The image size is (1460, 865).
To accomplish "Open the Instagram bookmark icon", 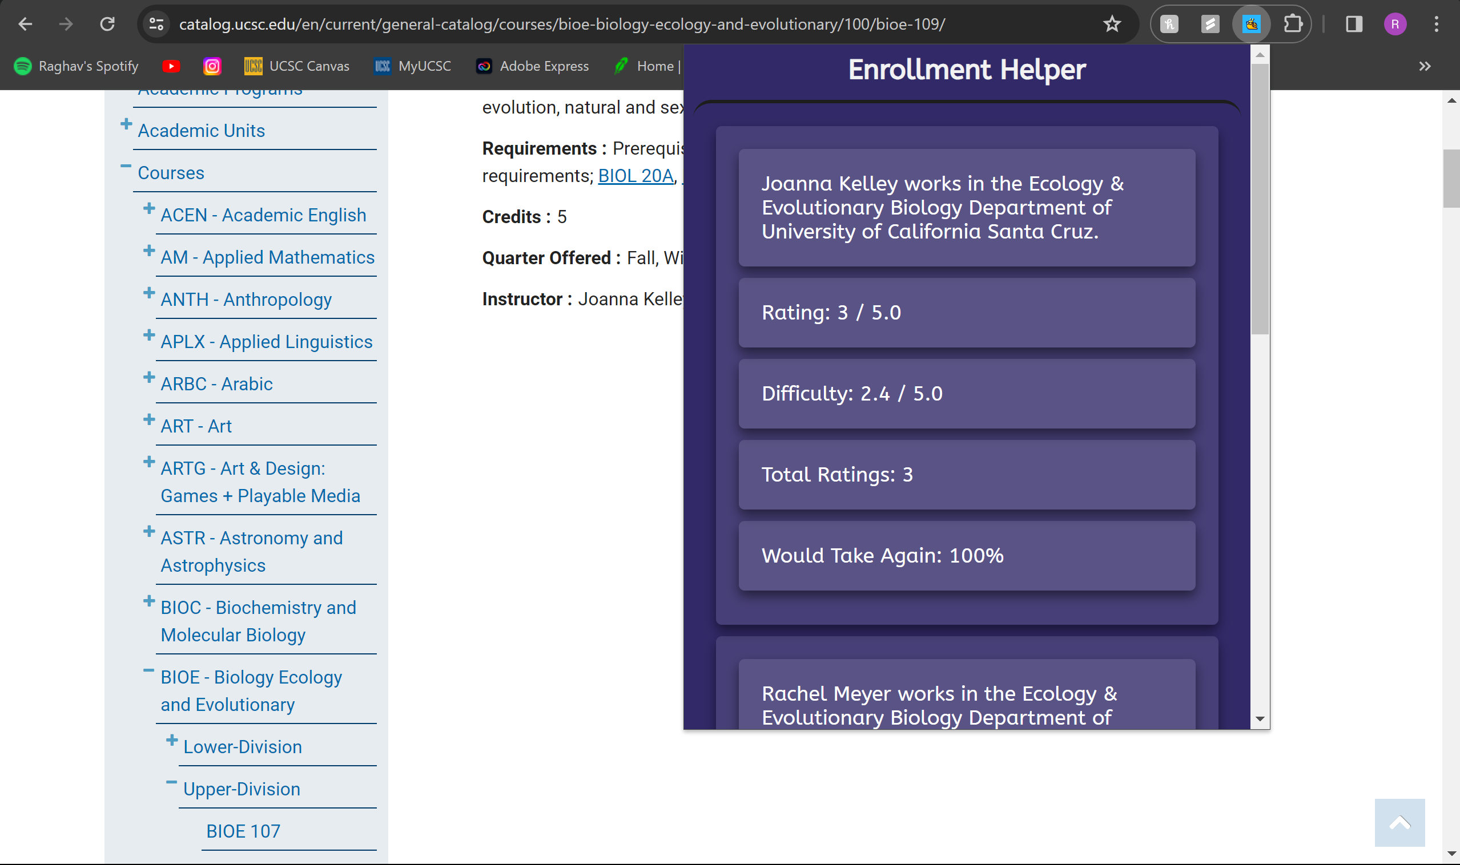I will pyautogui.click(x=212, y=66).
